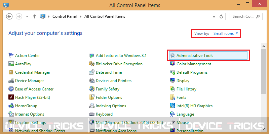Open Family Safety link
Screen dimensions: 269x134
108,89
